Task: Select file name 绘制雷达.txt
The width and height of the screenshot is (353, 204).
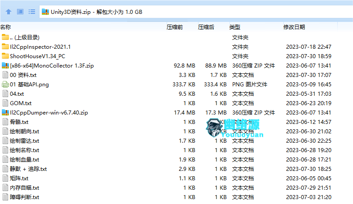Action: point(25,141)
